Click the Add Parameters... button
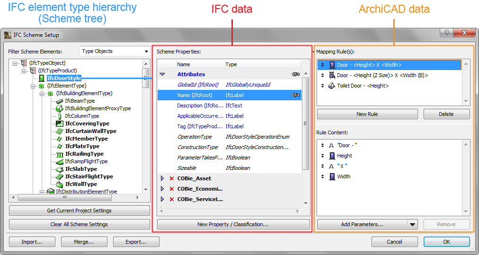 click(362, 224)
